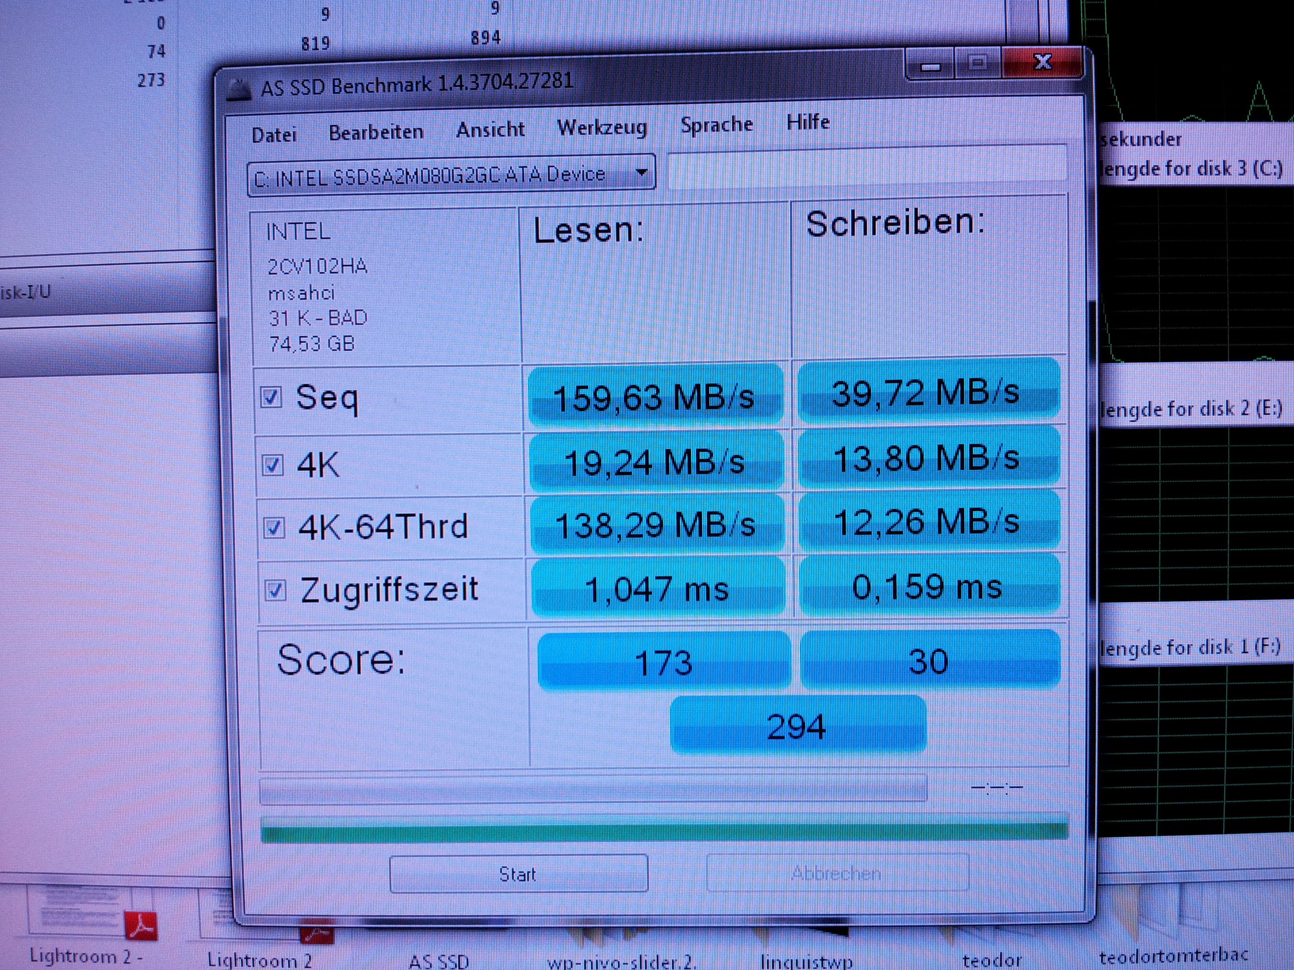Open the Werkzeug menu
1294x970 pixels.
tap(602, 127)
